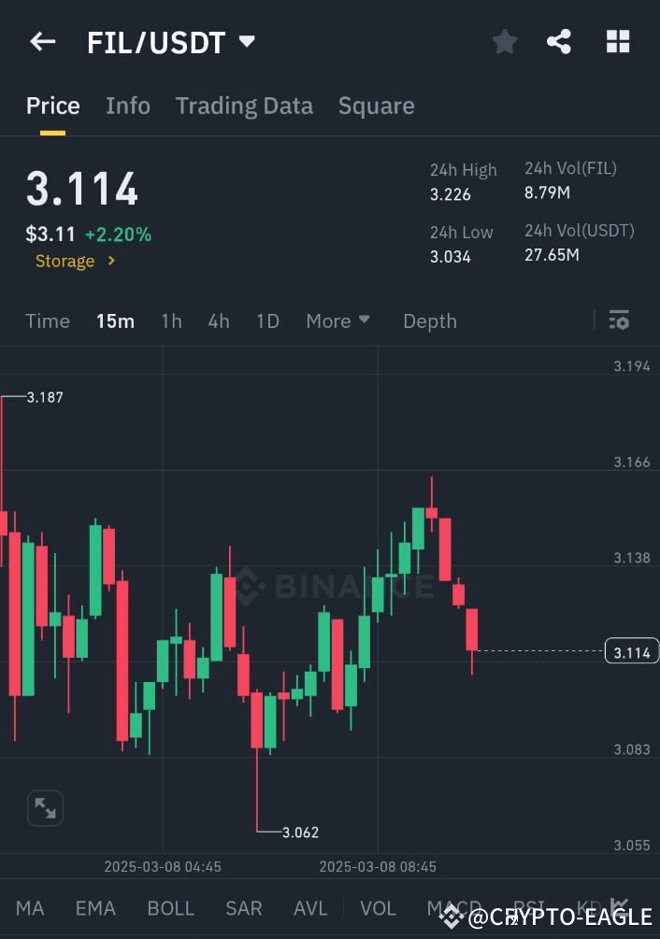Tap the 3.114 price label on chart
The height and width of the screenshot is (939, 660).
point(632,651)
